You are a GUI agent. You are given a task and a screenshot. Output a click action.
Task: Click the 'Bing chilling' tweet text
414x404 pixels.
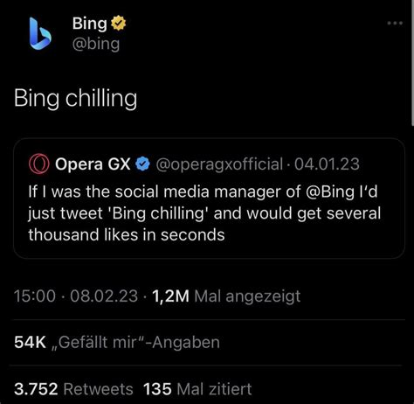(75, 99)
